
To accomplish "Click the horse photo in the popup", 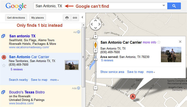I will tap(171, 54).
